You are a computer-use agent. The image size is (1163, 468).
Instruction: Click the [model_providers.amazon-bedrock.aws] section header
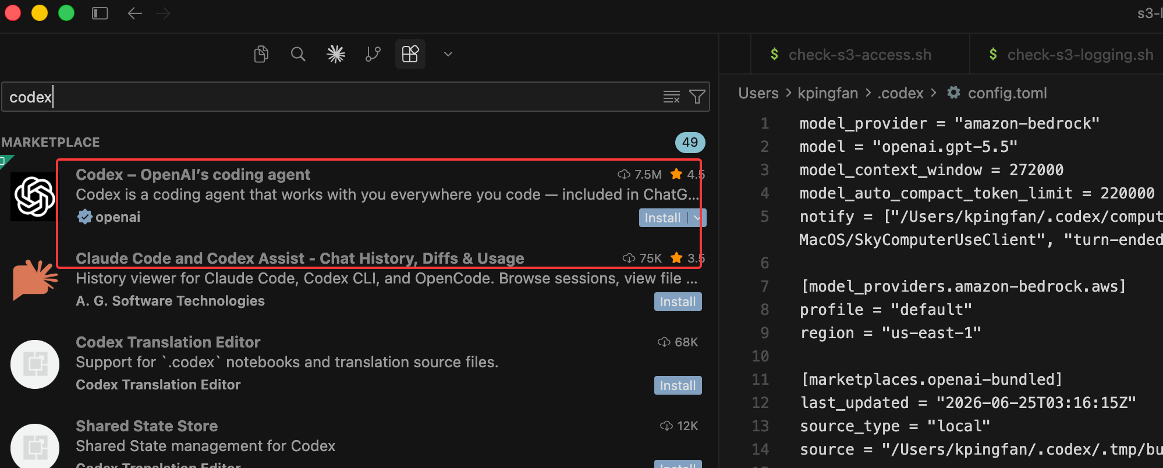tap(963, 286)
